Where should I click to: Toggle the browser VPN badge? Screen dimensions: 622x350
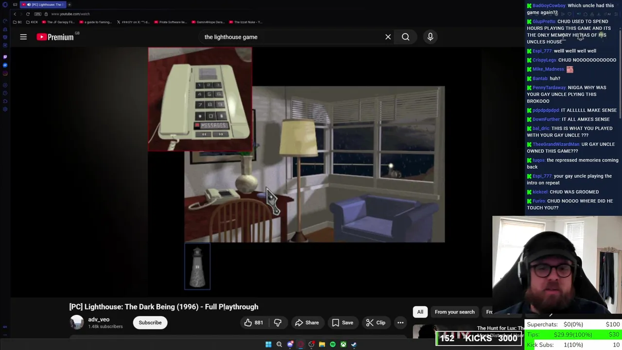(38, 14)
